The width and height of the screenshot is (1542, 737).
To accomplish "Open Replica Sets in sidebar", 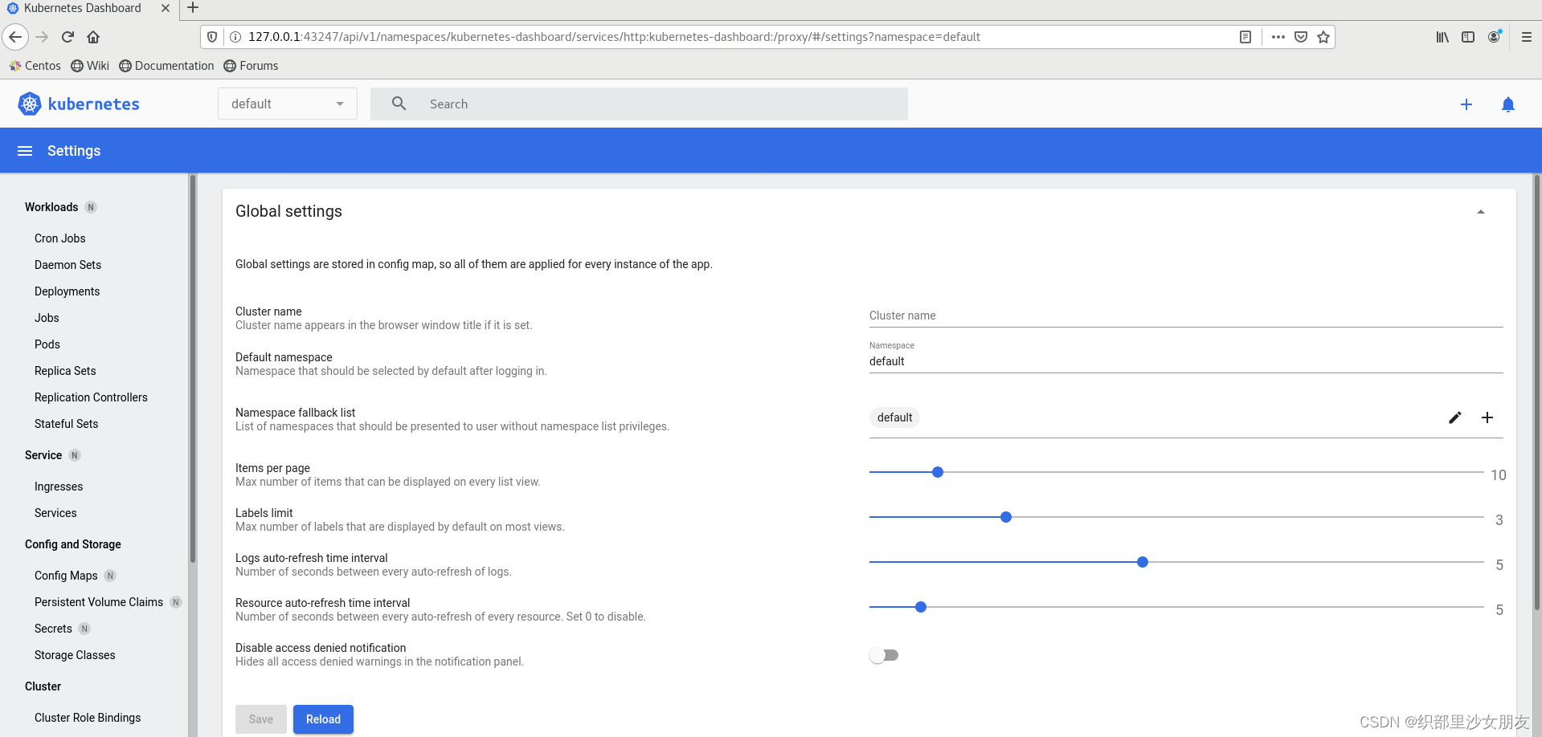I will pos(65,371).
